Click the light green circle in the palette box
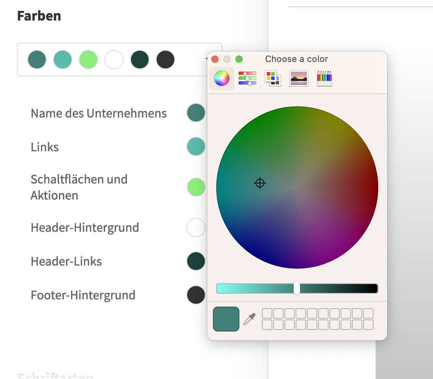The width and height of the screenshot is (433, 379). point(88,60)
